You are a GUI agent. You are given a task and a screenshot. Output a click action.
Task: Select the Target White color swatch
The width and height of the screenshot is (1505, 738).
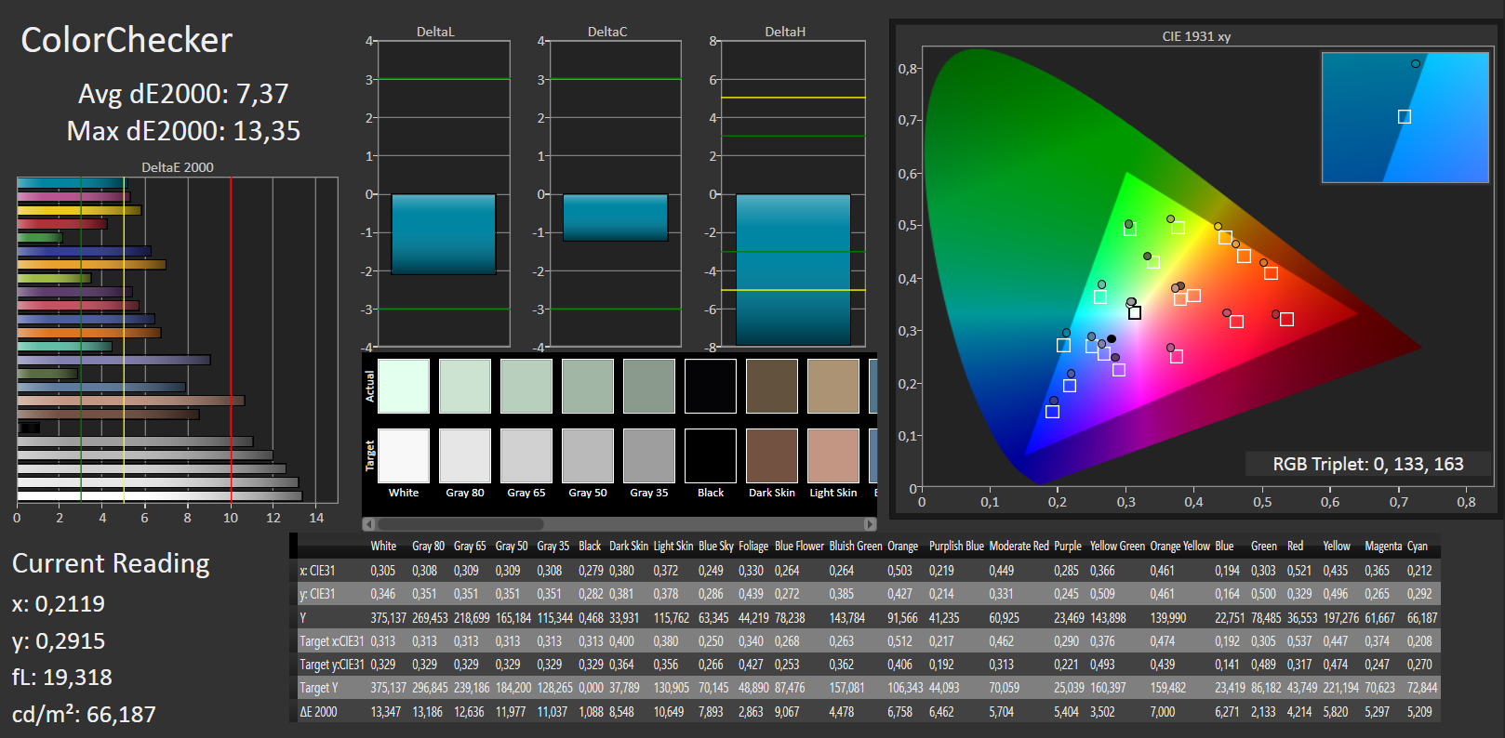[404, 455]
